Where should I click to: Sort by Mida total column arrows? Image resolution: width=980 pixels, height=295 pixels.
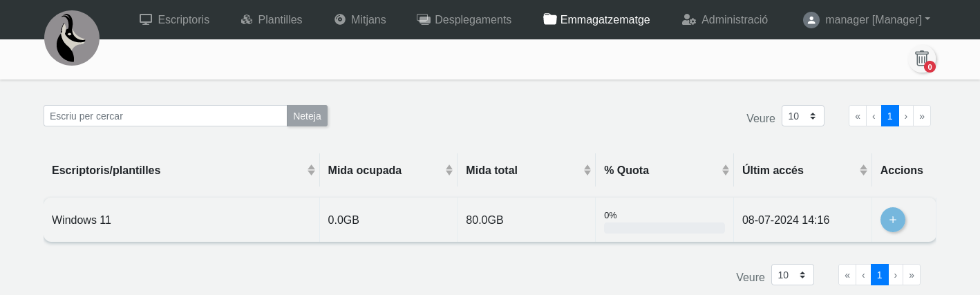pos(587,170)
